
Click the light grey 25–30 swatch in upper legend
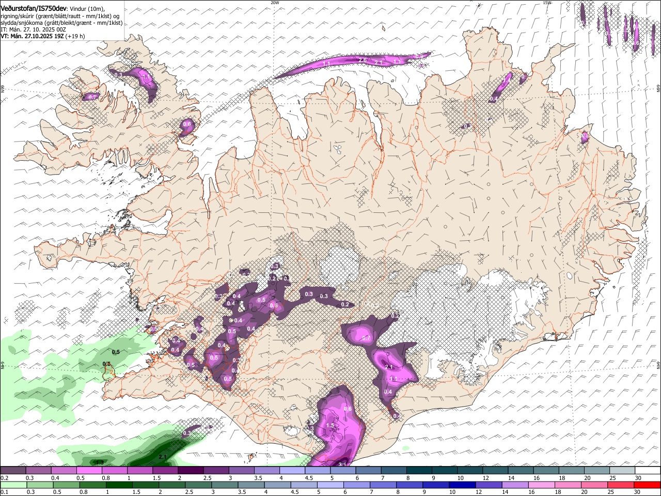[x=622, y=471]
